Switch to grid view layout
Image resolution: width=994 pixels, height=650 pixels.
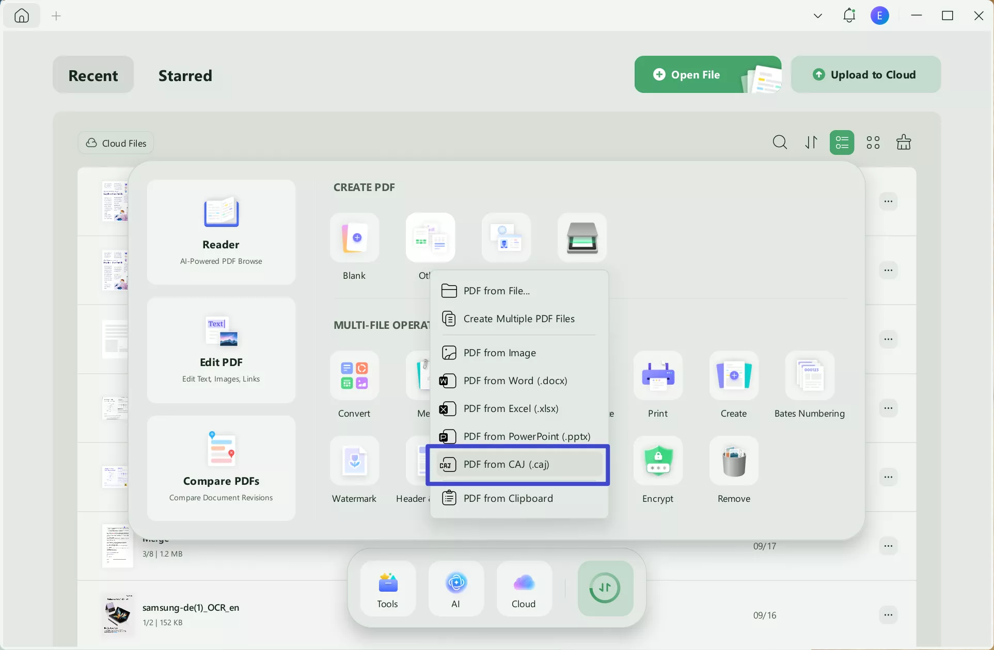click(x=873, y=142)
